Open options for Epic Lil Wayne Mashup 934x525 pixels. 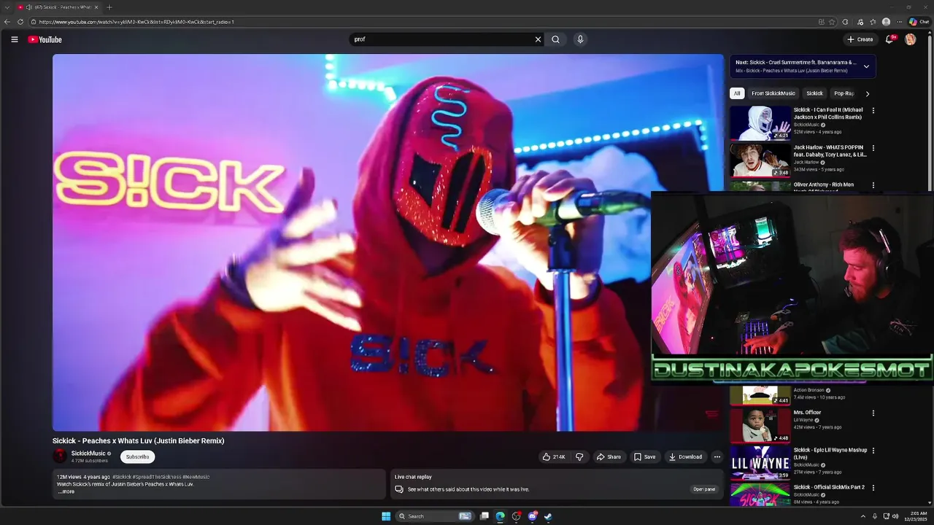click(x=873, y=451)
